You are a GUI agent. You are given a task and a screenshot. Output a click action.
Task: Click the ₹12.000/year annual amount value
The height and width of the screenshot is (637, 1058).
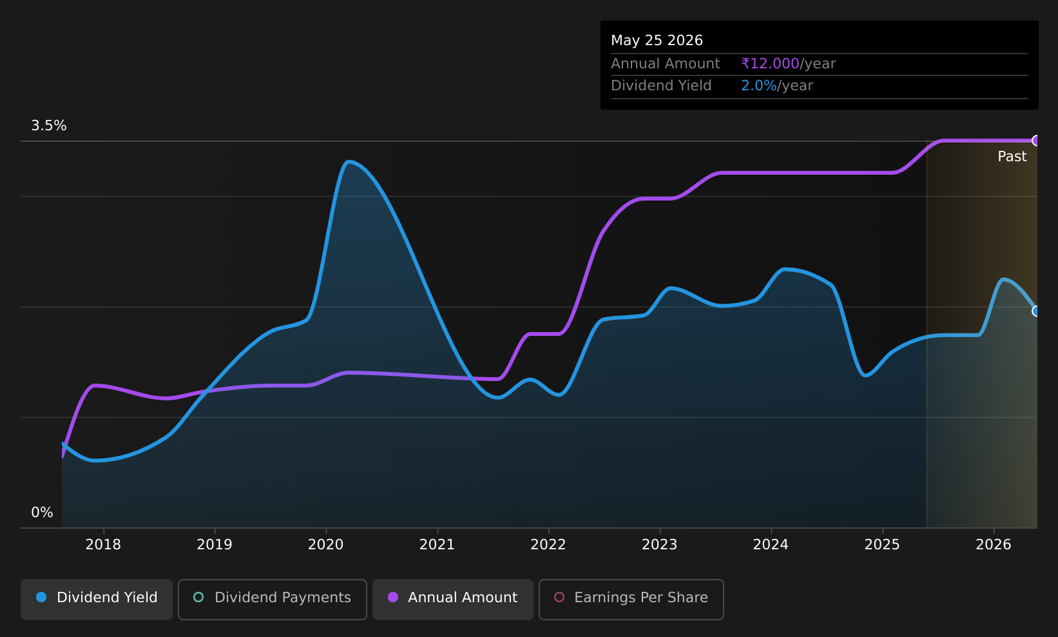(788, 64)
